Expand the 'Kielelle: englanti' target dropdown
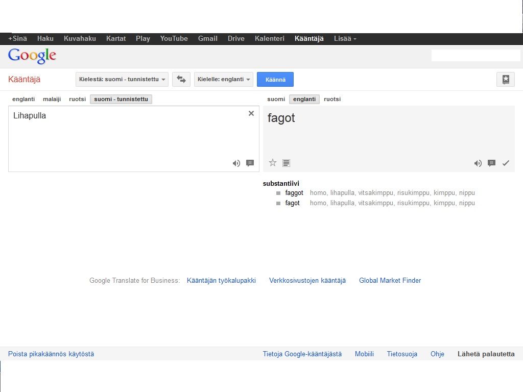The height and width of the screenshot is (392, 523). 224,79
